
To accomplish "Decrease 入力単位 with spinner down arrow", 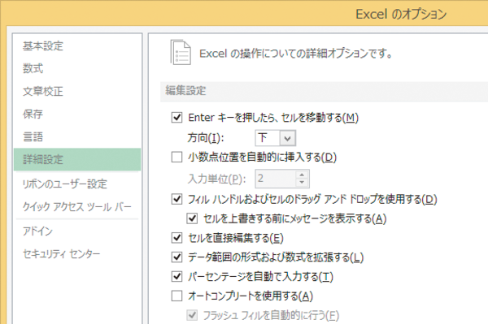I will 302,183.
